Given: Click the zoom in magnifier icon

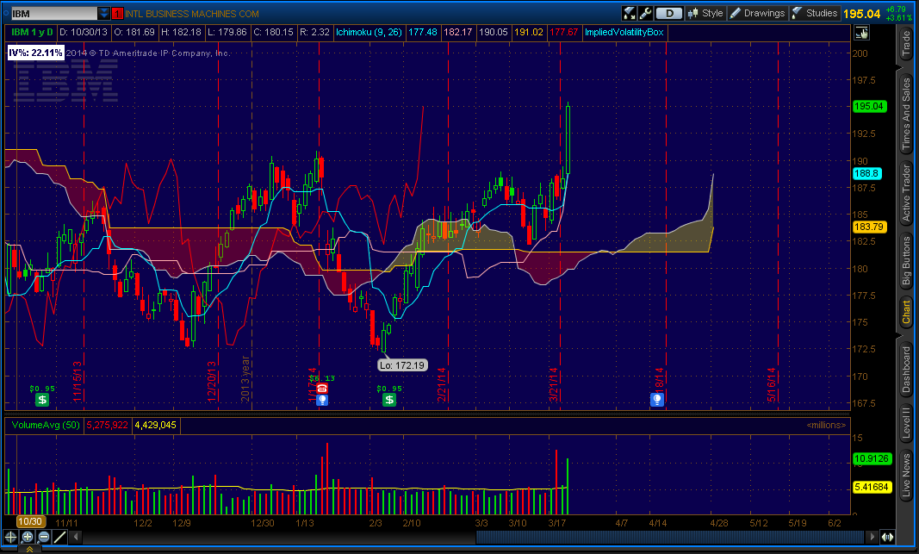Looking at the screenshot, I should click(28, 537).
